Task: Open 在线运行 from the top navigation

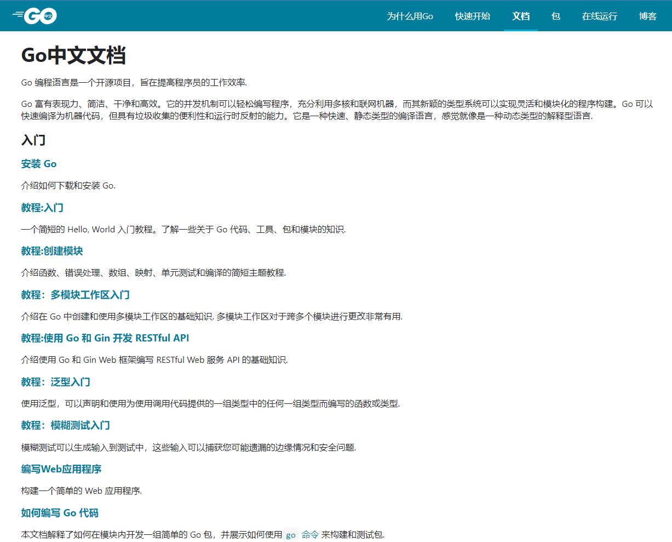Action: coord(600,16)
